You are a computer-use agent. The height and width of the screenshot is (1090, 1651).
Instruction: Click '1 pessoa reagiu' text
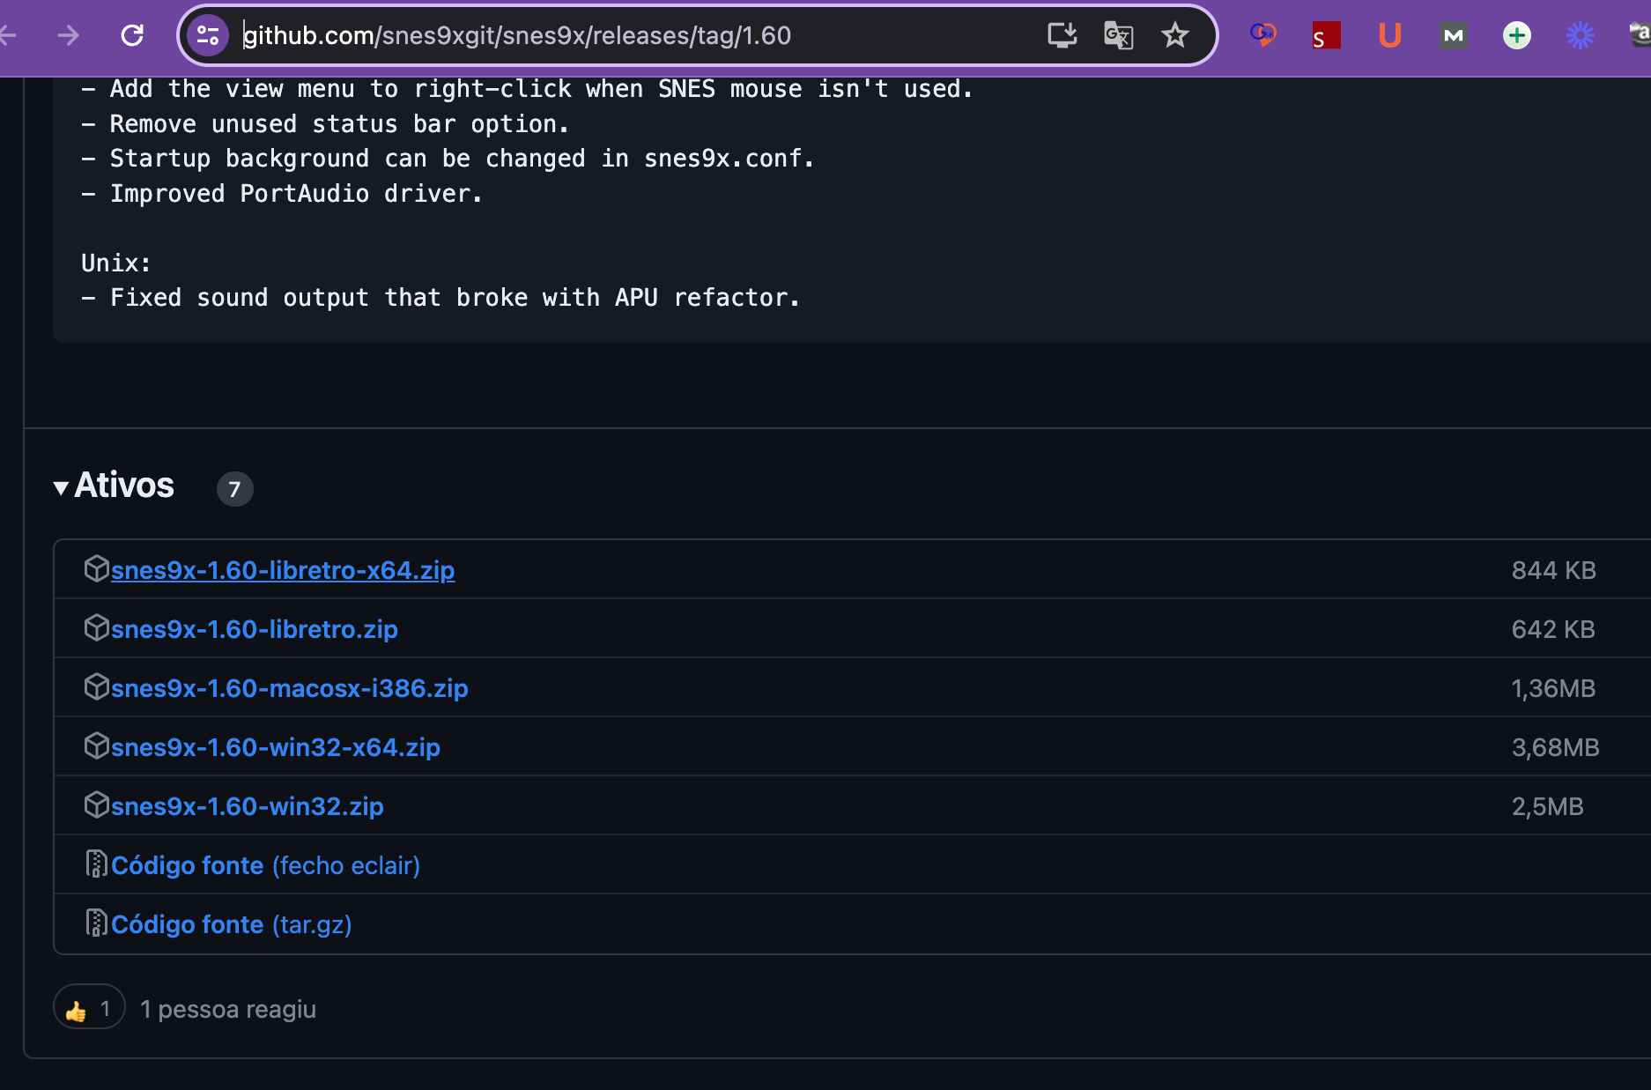(228, 1009)
